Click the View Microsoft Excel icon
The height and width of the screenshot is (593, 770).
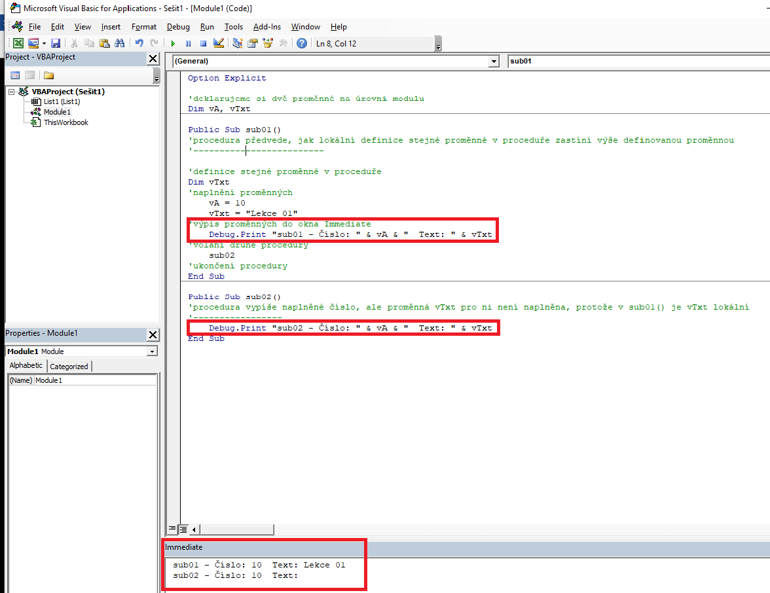(x=18, y=43)
